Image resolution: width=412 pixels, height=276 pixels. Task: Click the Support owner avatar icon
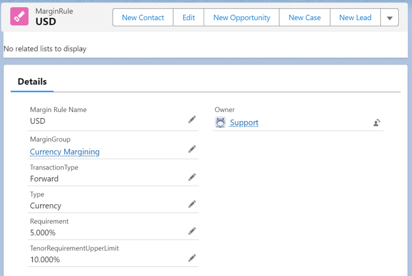tap(220, 123)
